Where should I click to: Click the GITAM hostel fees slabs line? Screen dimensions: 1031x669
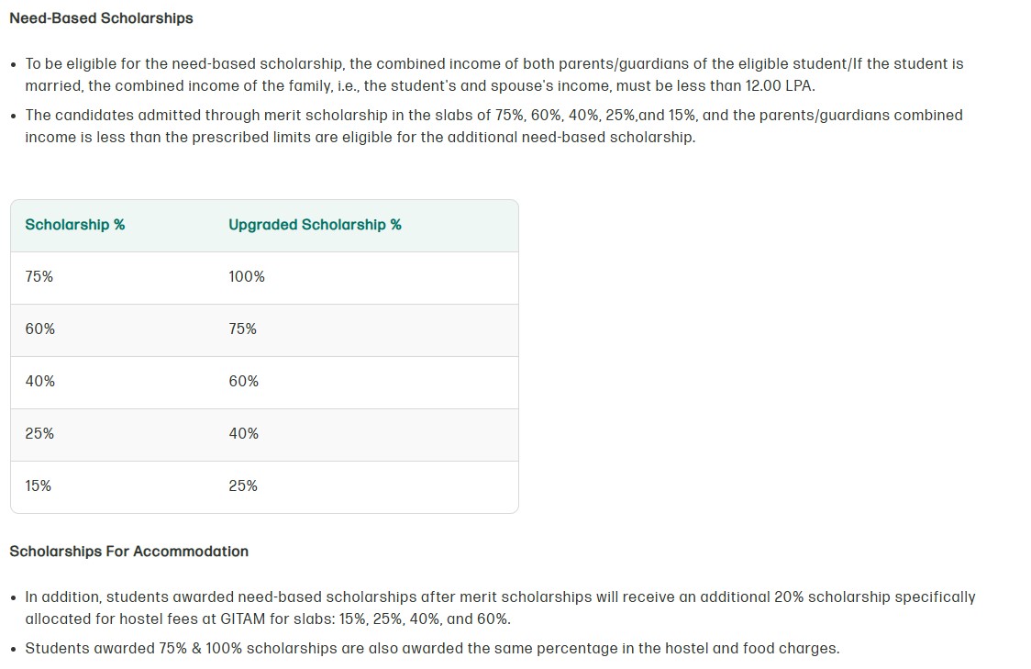(x=268, y=619)
